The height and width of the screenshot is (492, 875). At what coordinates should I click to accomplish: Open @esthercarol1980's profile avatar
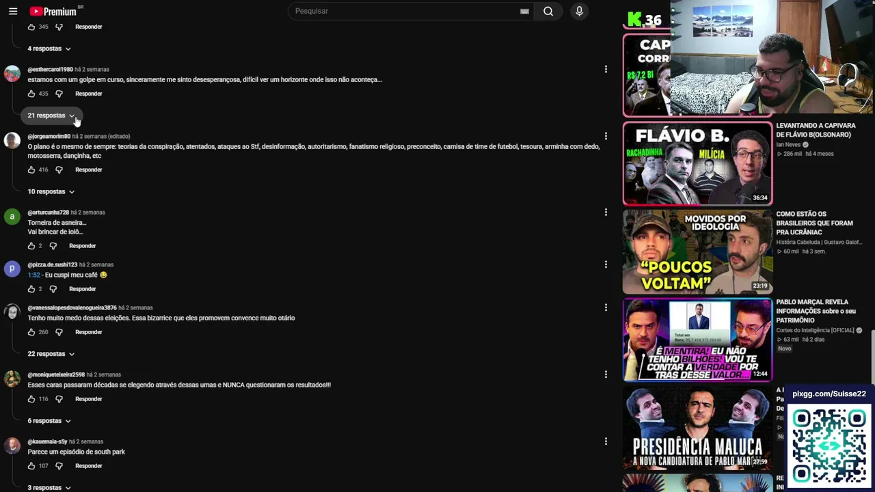pos(12,74)
